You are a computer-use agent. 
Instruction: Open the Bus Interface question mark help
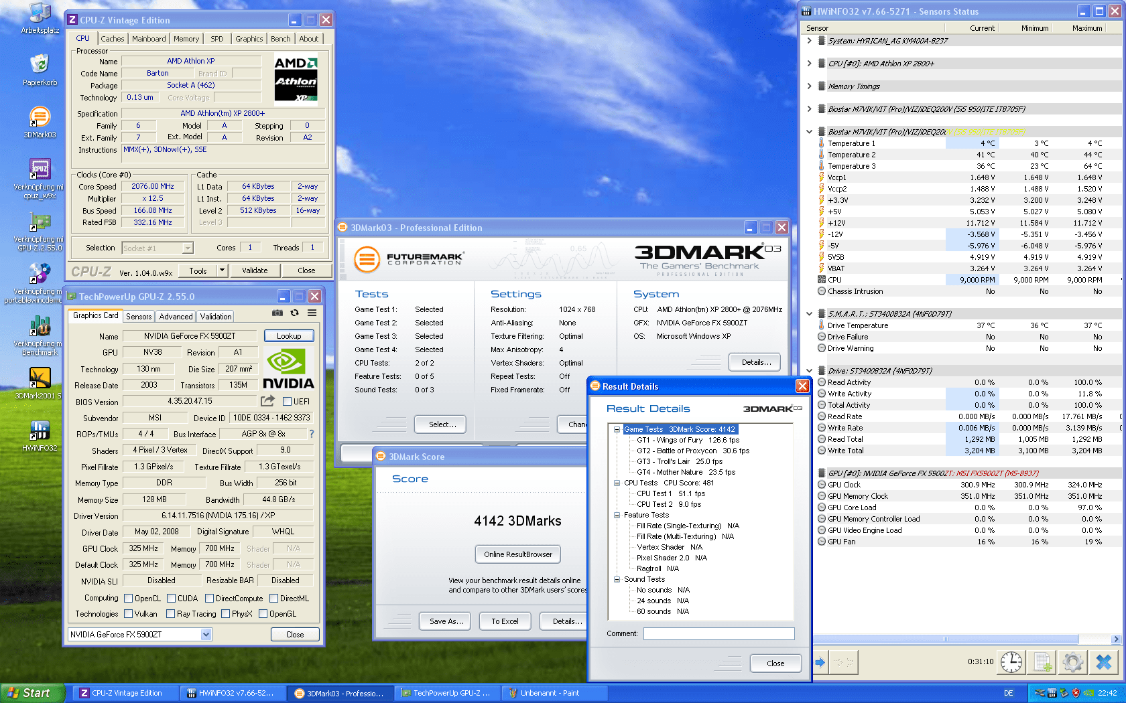tap(312, 434)
